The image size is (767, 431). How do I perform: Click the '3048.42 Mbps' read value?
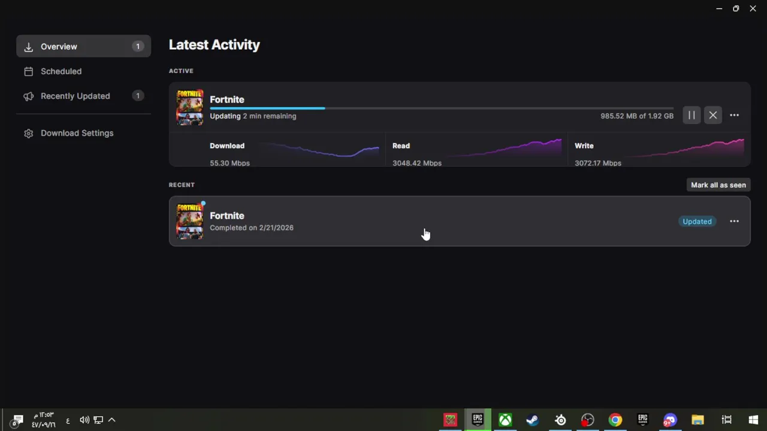(417, 163)
